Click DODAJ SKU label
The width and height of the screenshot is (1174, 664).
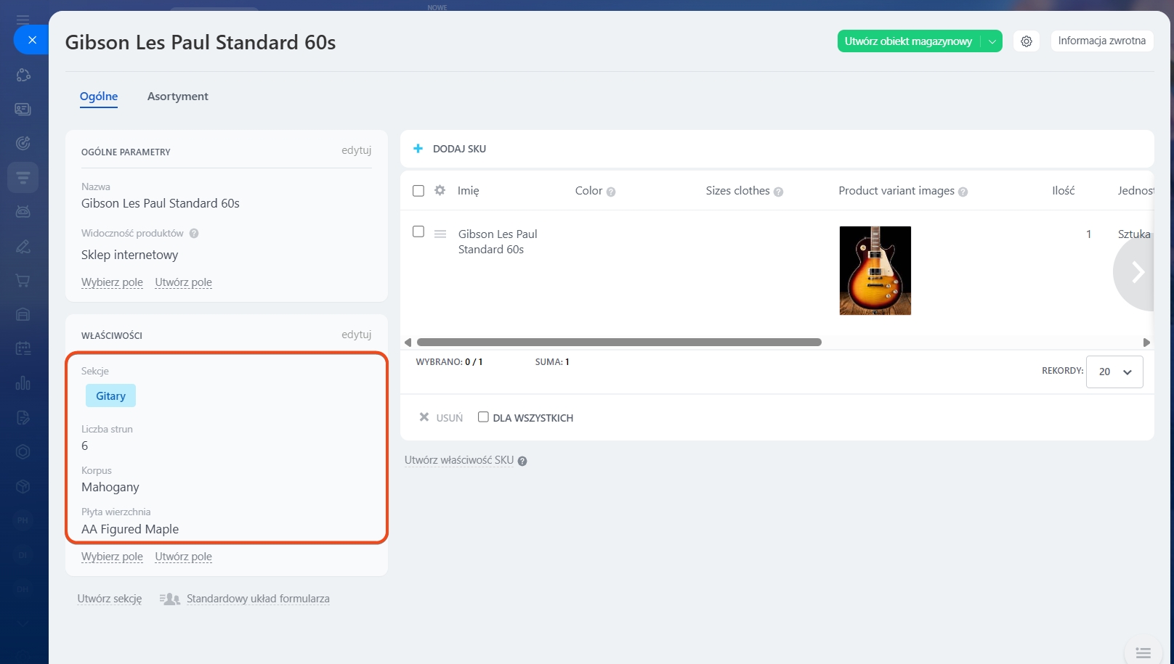pyautogui.click(x=459, y=149)
